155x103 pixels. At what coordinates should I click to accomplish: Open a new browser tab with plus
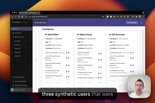pos(42,13)
